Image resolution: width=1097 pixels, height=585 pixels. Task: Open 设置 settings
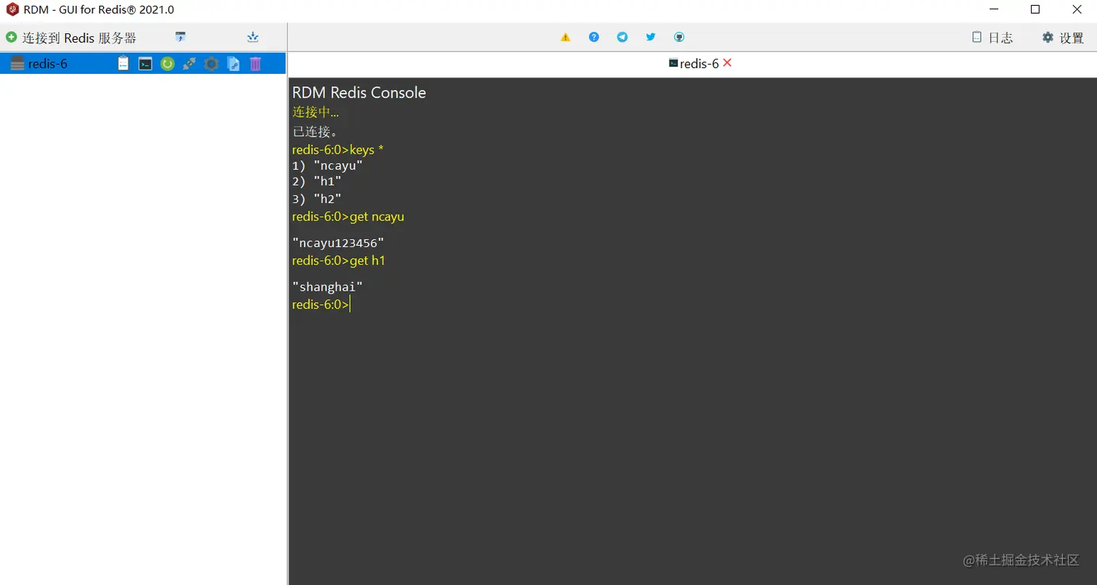[1063, 38]
